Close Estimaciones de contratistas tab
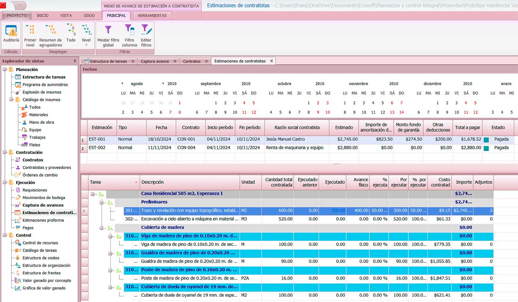 [272, 61]
